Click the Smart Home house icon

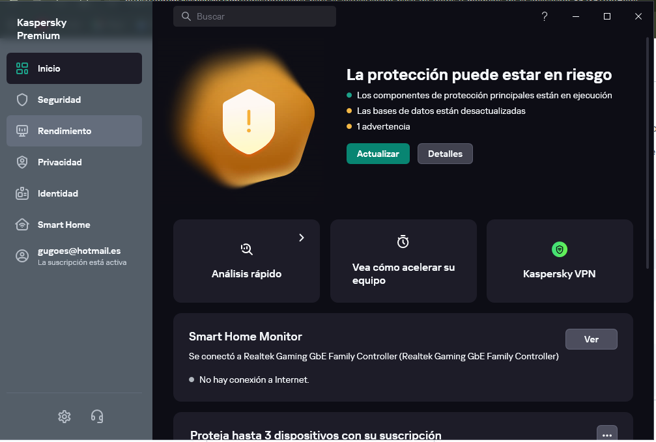22,225
